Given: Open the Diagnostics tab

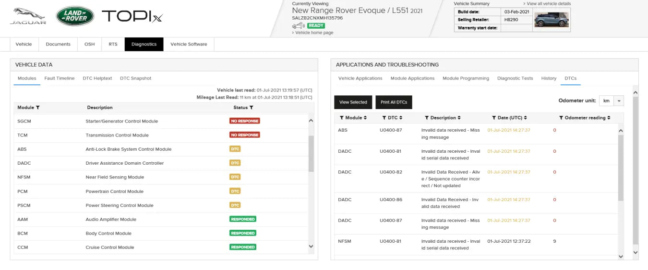Looking at the screenshot, I should (144, 44).
